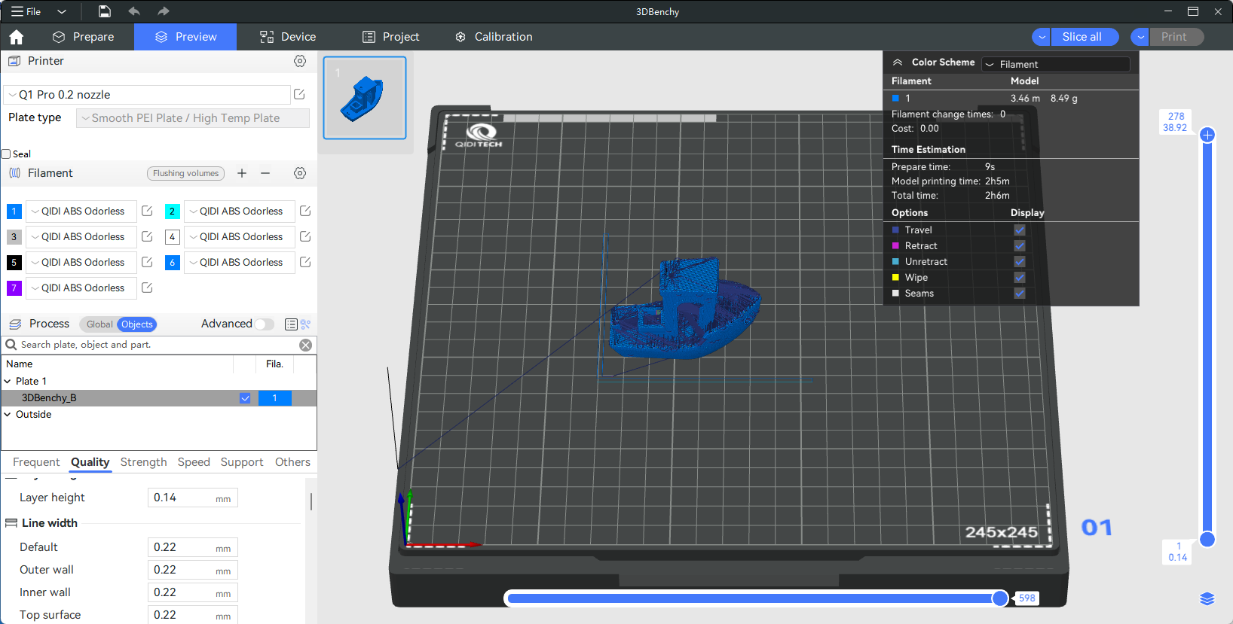Click the plate 1 Benchy thumbnail
The height and width of the screenshot is (624, 1233).
[365, 98]
